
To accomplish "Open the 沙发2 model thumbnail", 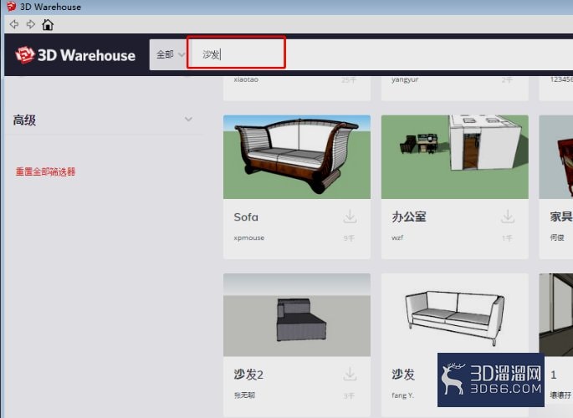I will (x=297, y=314).
